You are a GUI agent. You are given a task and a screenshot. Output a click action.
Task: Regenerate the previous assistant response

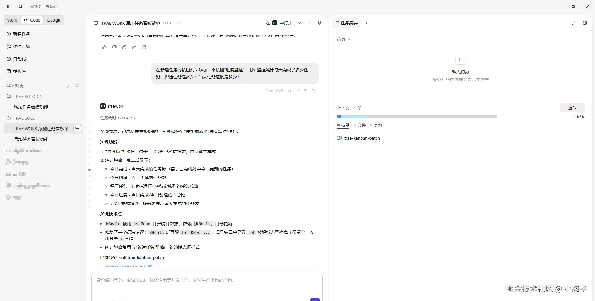click(x=144, y=47)
